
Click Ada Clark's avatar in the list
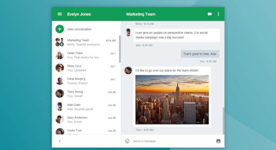point(60,106)
